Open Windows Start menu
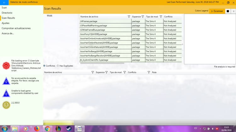This screenshot has width=236, height=132. [x=4, y=129]
